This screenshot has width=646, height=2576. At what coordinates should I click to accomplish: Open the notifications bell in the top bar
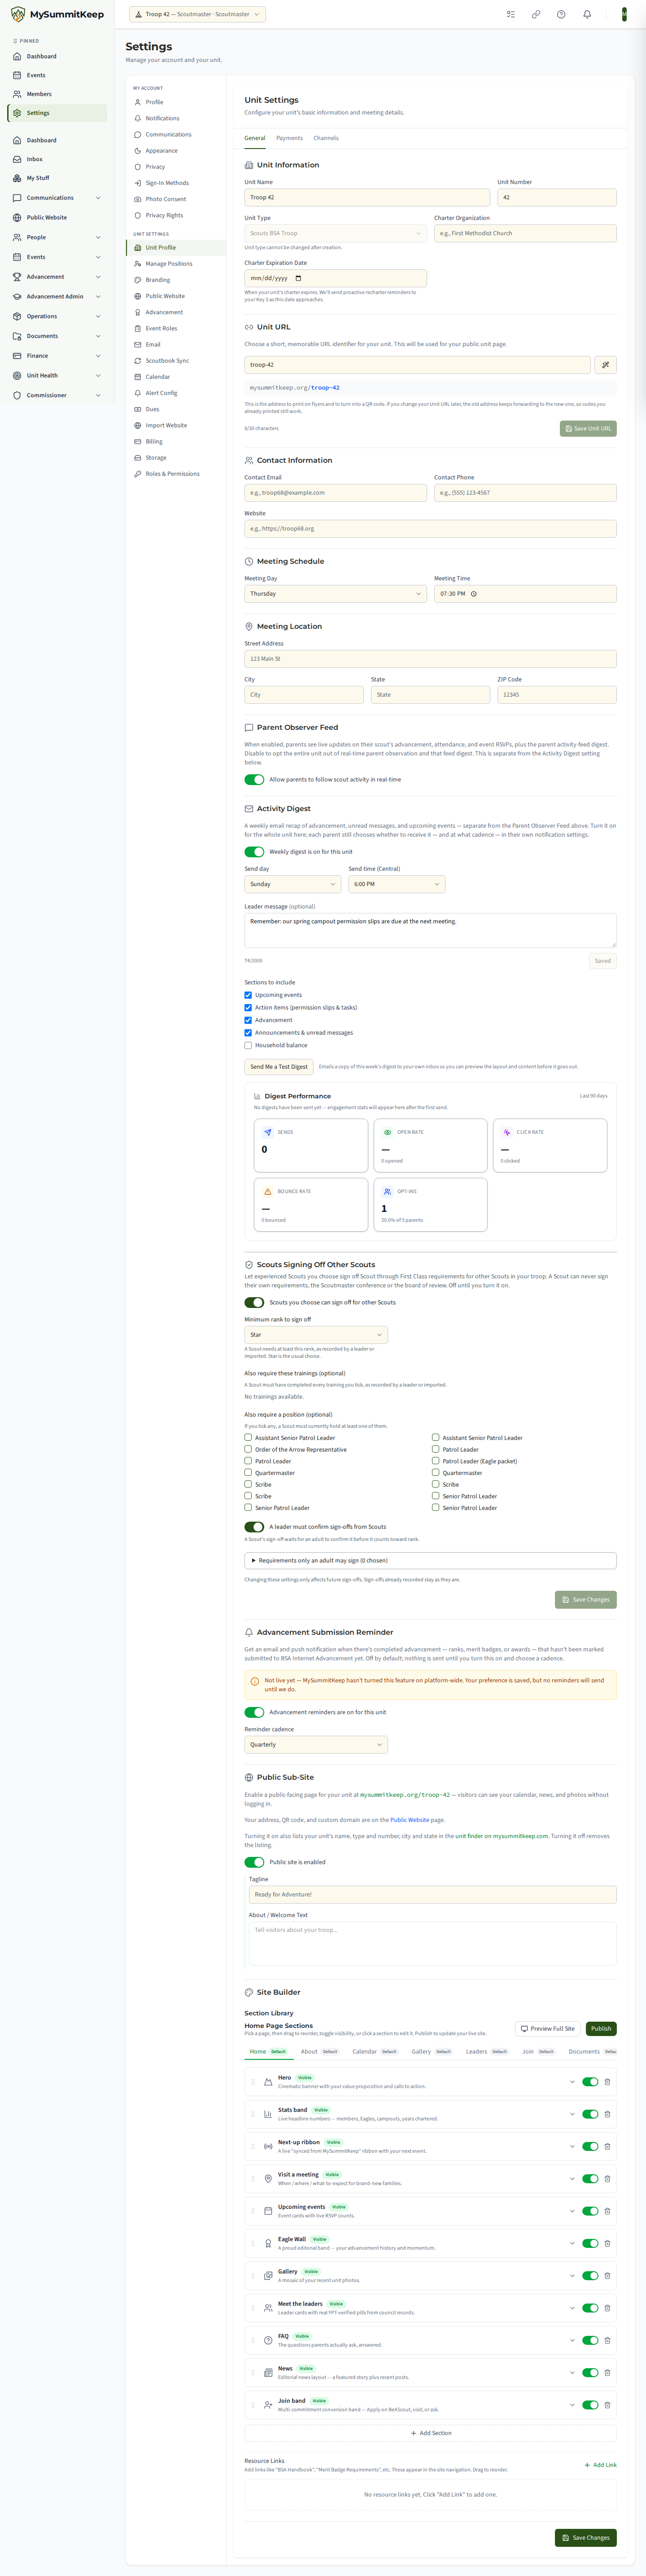(587, 14)
